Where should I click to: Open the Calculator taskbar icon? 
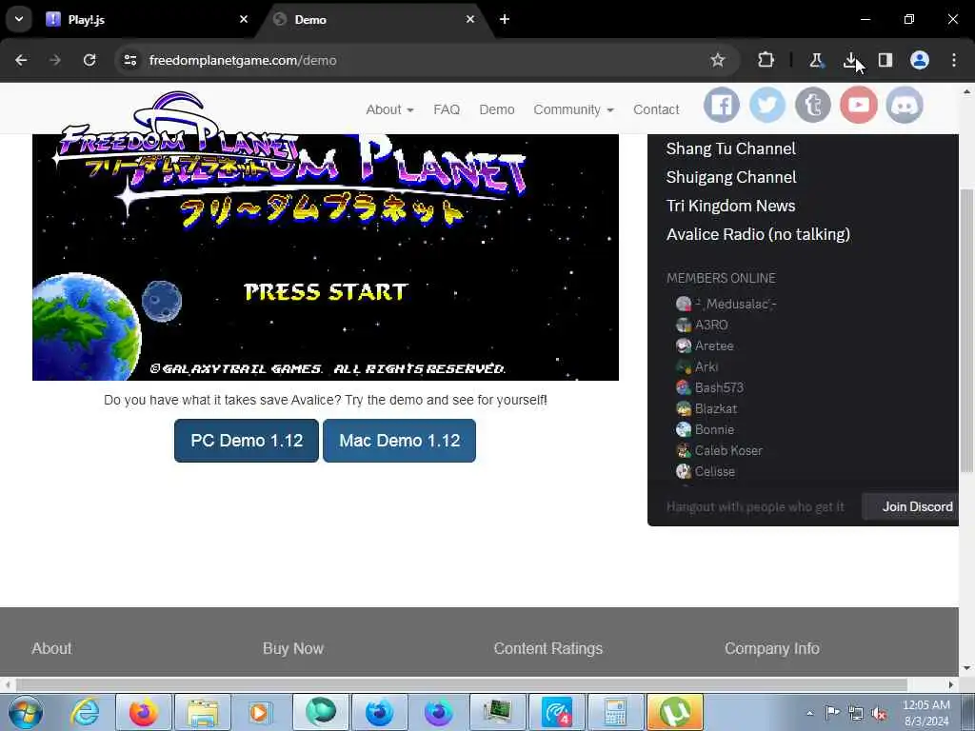(x=616, y=712)
